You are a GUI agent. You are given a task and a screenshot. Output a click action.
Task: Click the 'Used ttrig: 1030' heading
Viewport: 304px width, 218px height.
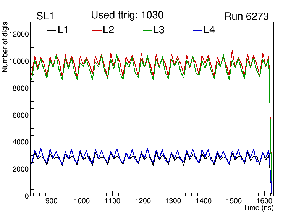point(127,15)
